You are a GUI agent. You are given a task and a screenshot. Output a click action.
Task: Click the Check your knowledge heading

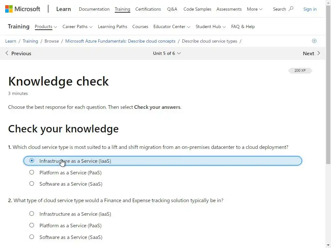[x=63, y=129]
